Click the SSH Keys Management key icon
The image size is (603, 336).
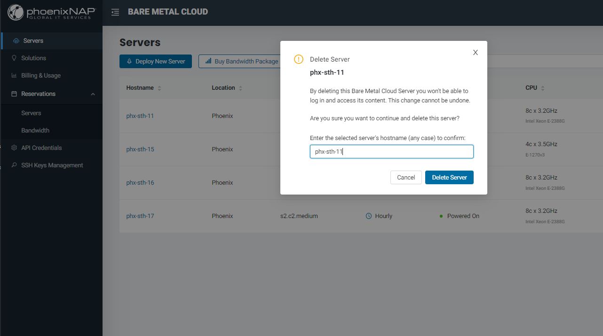click(x=14, y=165)
